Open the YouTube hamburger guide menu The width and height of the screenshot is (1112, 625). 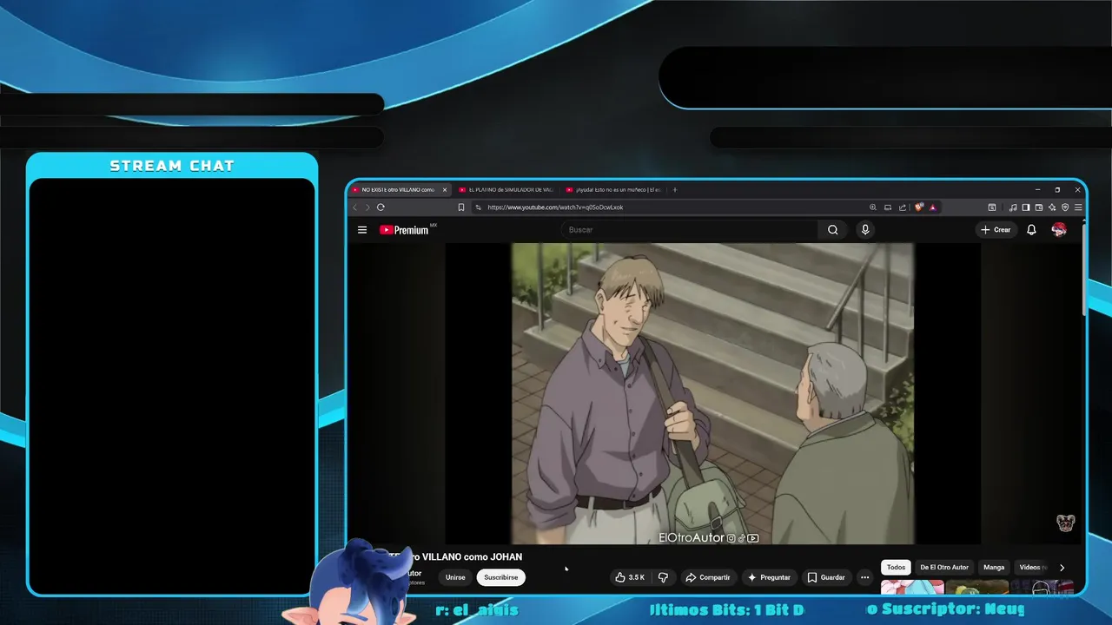pos(362,230)
